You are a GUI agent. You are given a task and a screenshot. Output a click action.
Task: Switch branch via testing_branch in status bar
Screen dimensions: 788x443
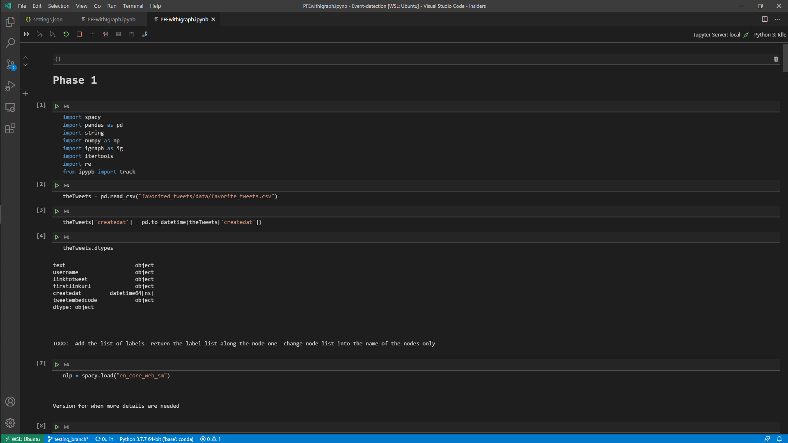click(x=68, y=439)
